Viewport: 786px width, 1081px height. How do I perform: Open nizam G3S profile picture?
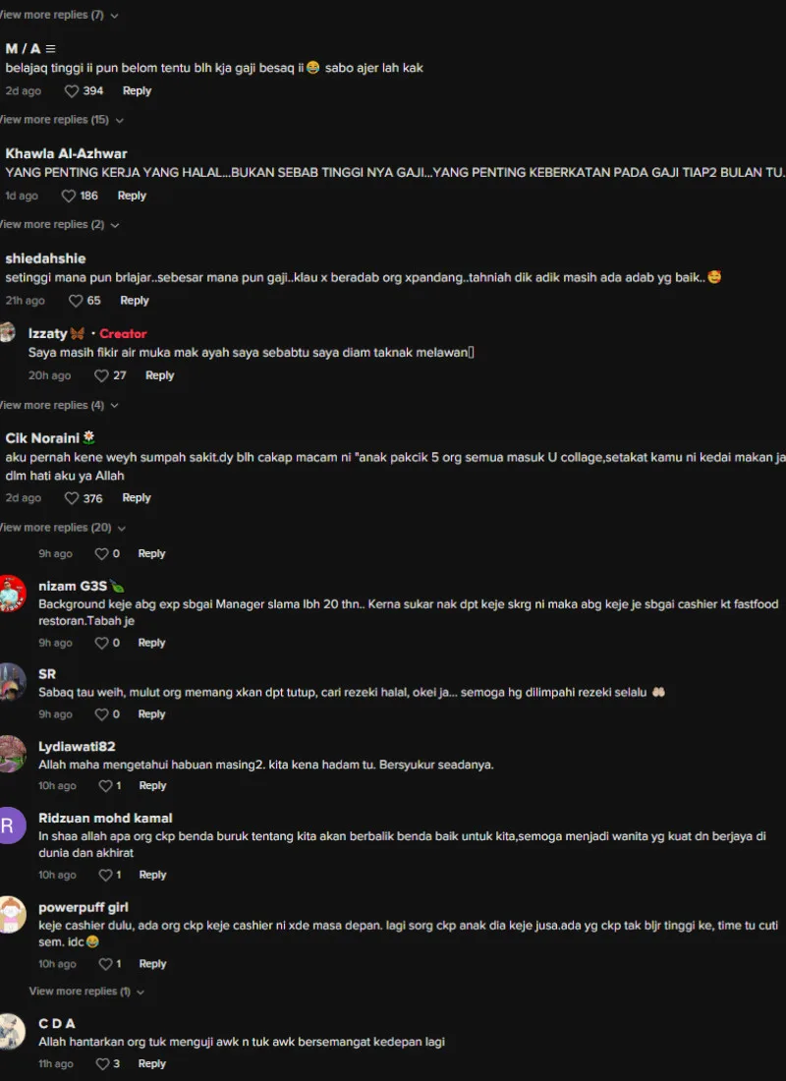(x=12, y=593)
